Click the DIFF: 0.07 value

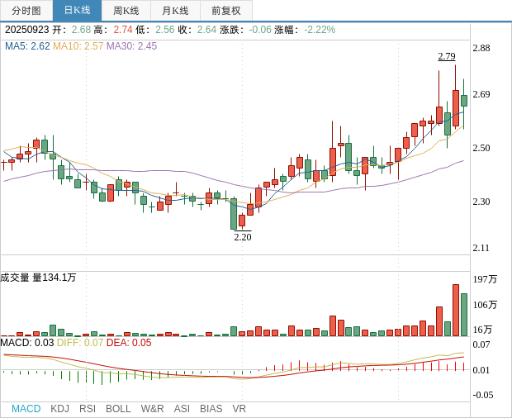click(80, 343)
